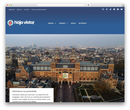
Task: Open the Instagram profile icon
Action: click(x=103, y=9)
